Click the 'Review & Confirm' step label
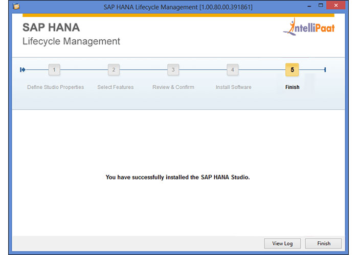Screen dimensions: 358x255 [173, 87]
